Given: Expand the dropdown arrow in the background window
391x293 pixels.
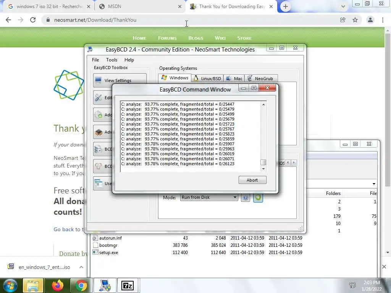Looking at the screenshot, I should click(374, 184).
